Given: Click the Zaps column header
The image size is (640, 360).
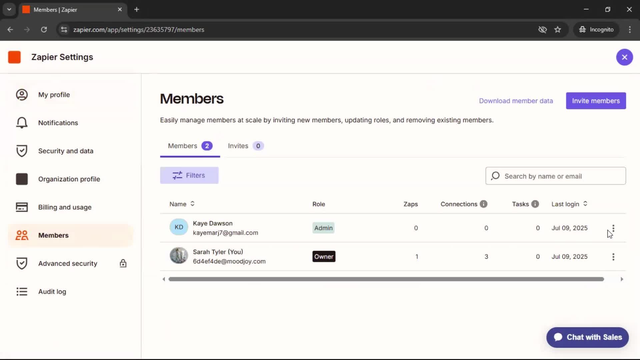Looking at the screenshot, I should [x=410, y=204].
